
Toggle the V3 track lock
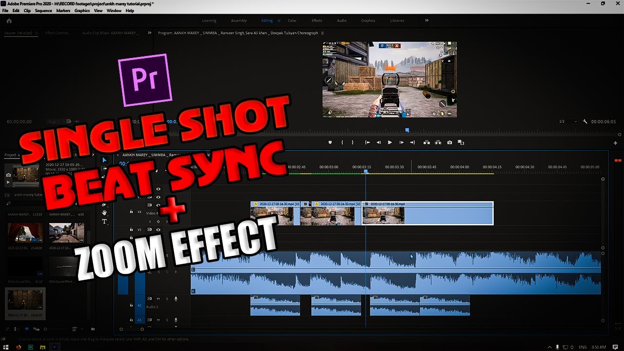point(132,229)
